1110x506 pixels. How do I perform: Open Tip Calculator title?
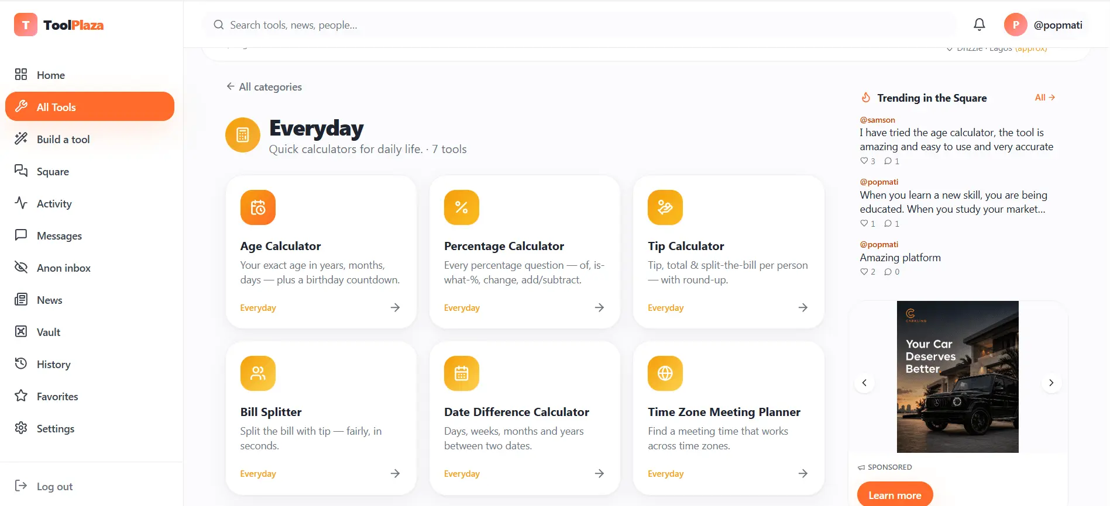coord(686,246)
